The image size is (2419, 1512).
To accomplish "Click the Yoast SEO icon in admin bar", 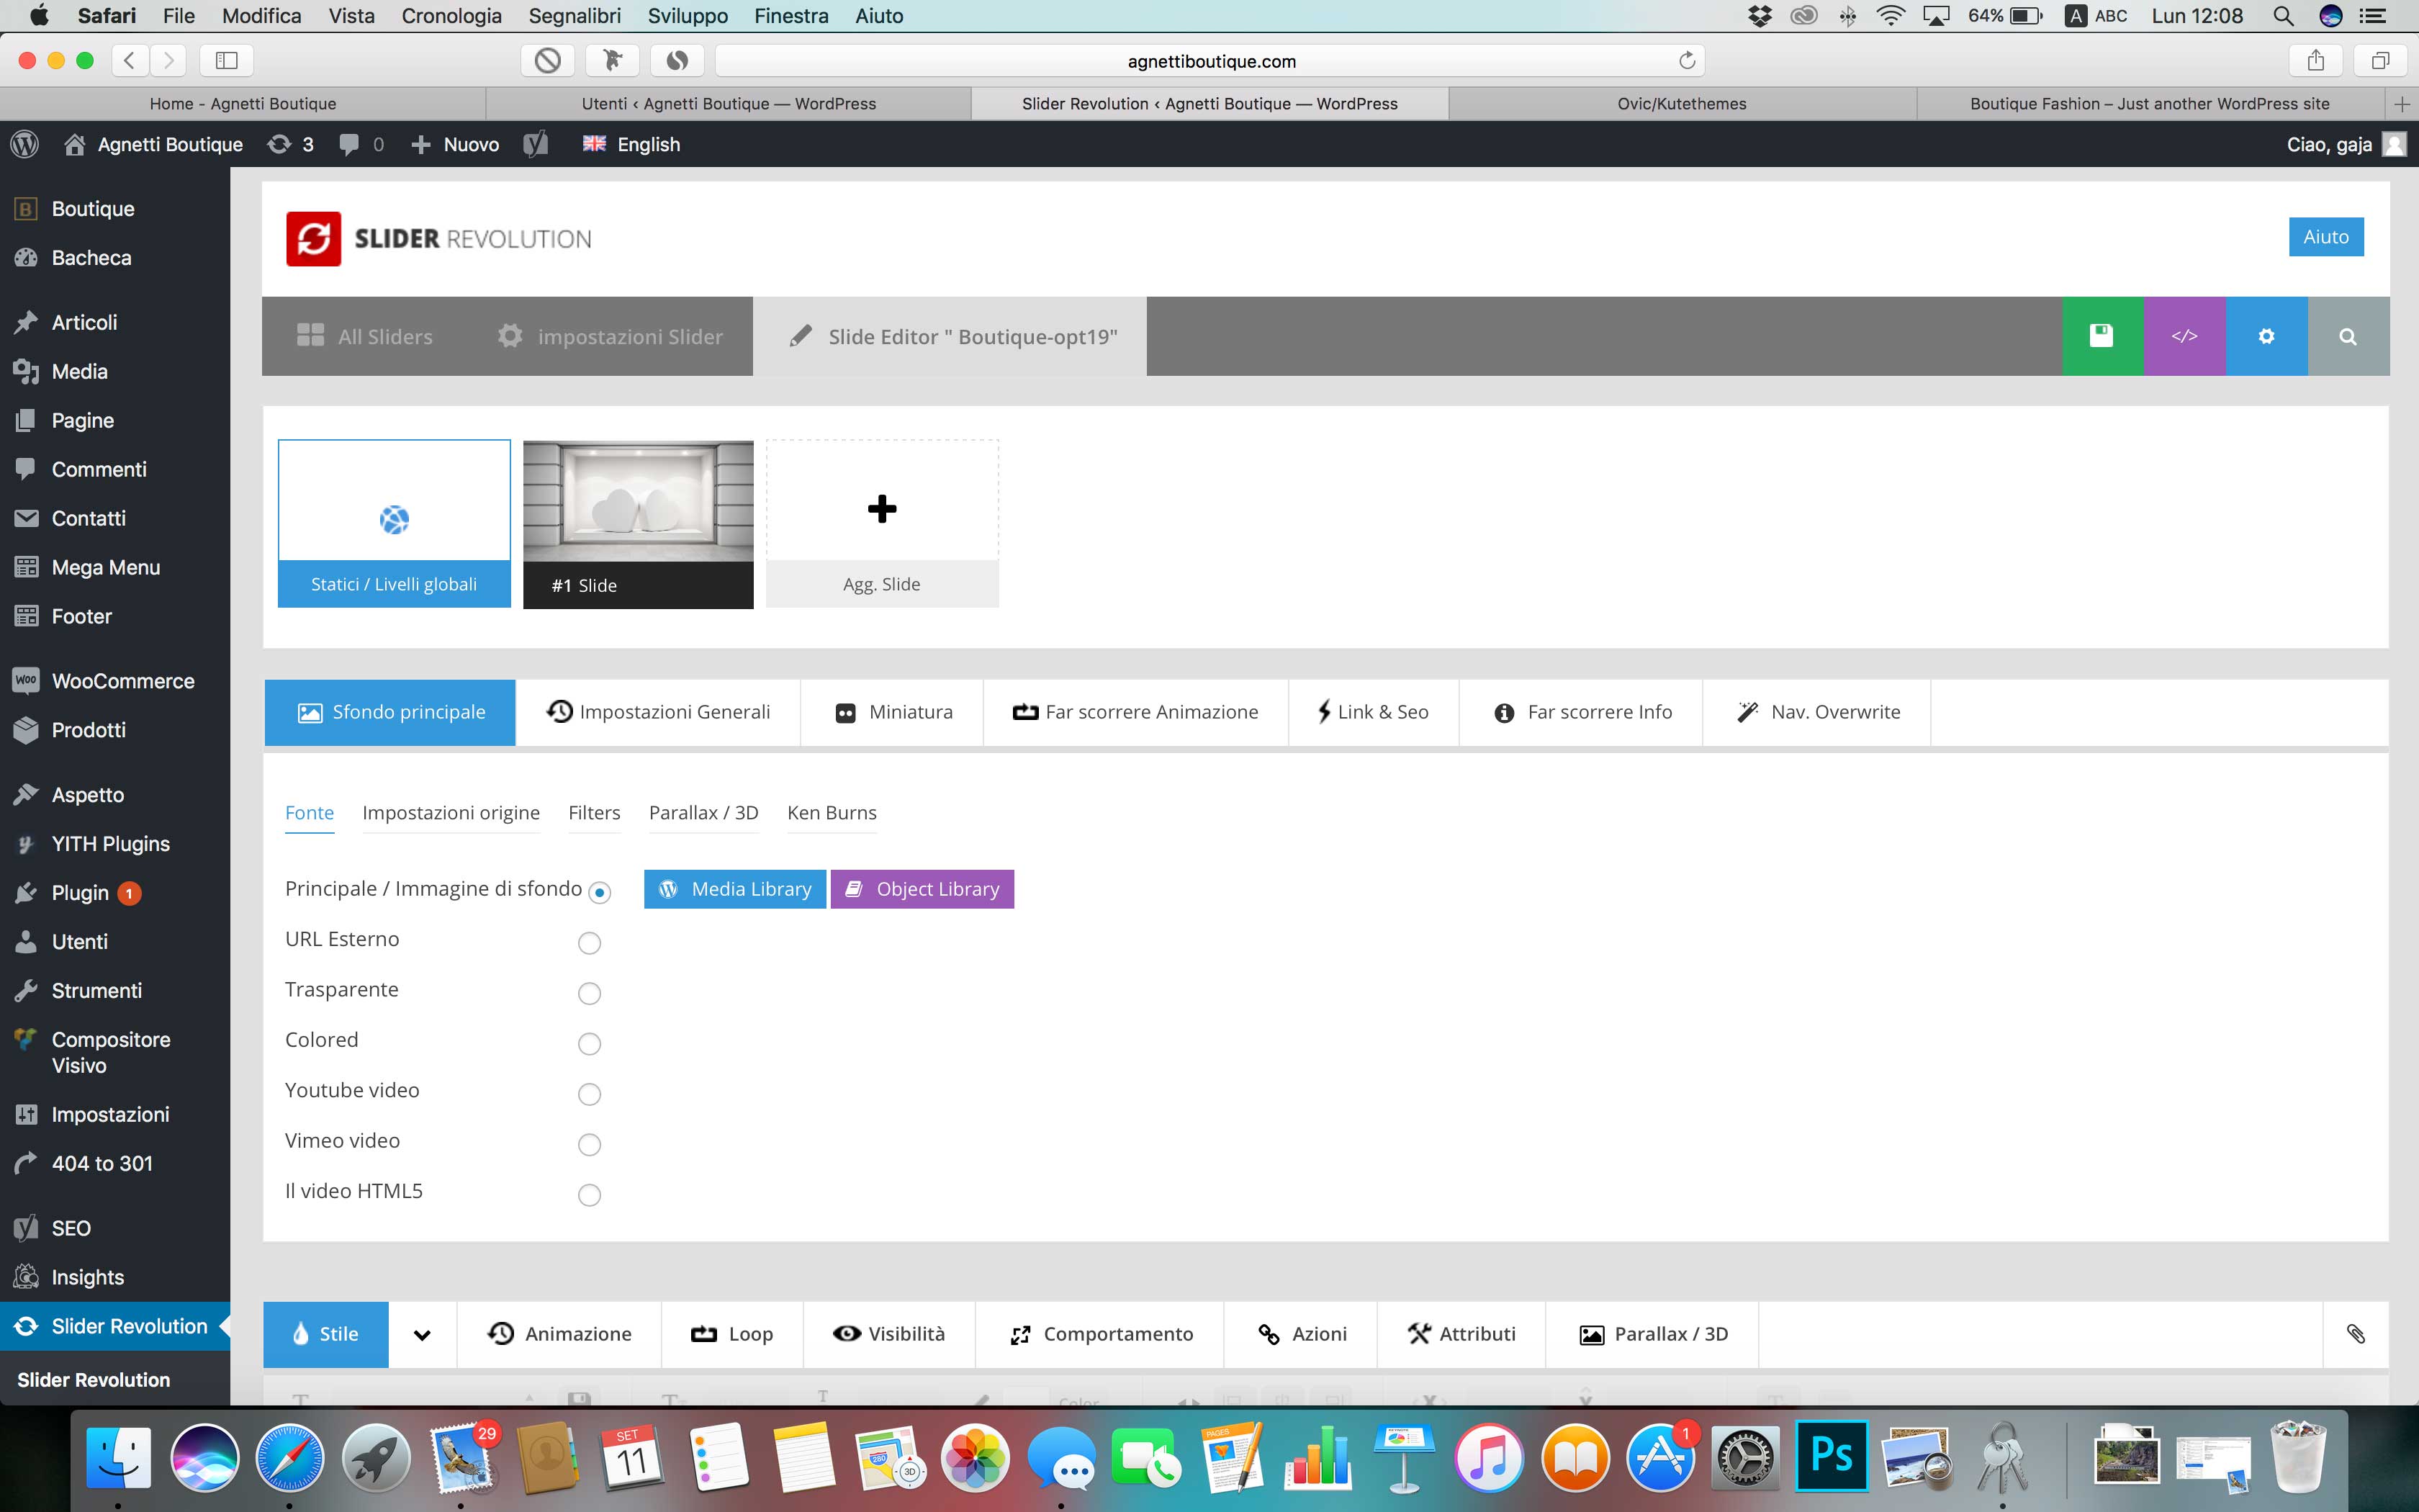I will coord(536,144).
